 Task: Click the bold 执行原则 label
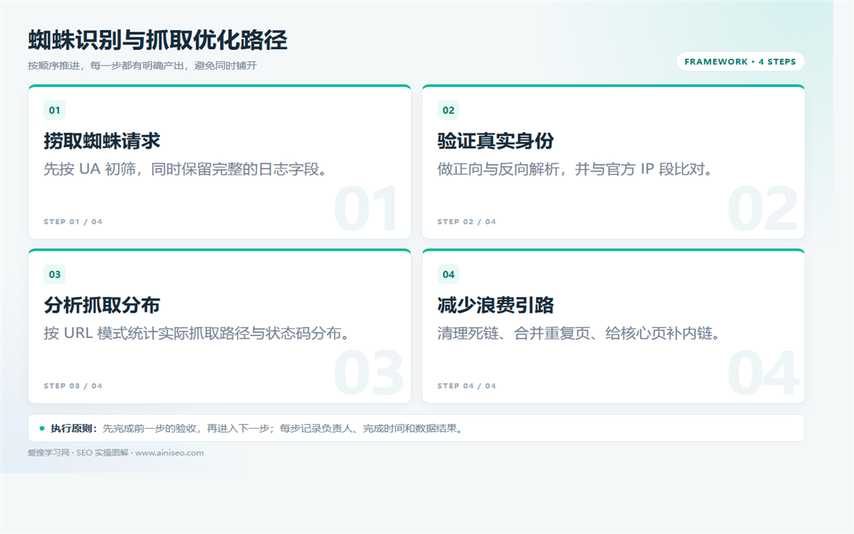coord(74,429)
